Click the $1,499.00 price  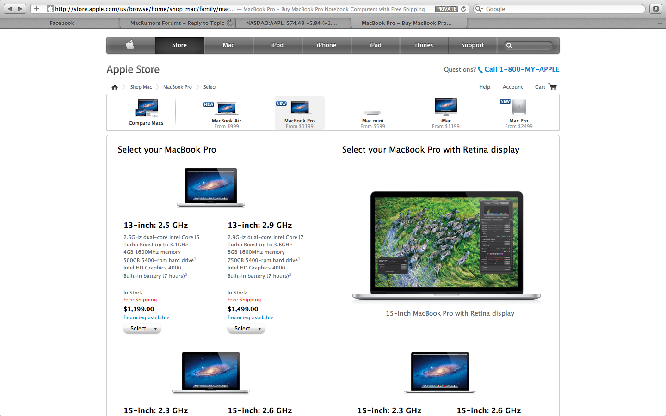click(x=243, y=309)
